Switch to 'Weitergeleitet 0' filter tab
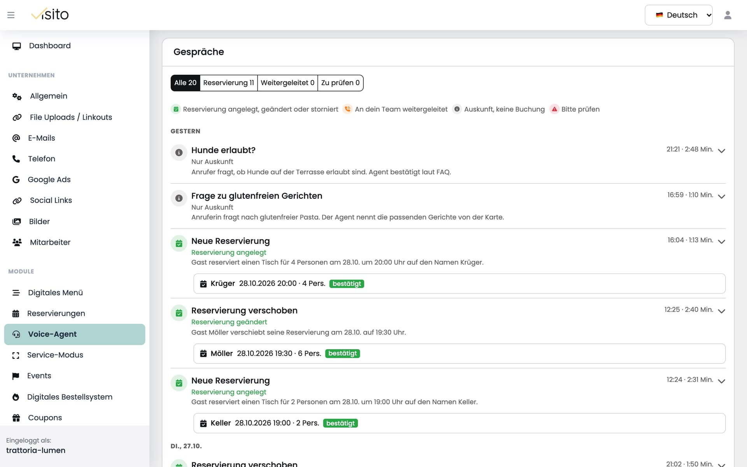747x467 pixels. pos(288,83)
